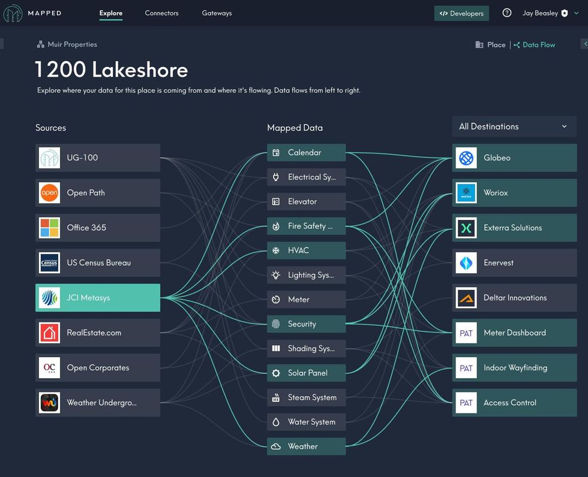Select the Meter Dashboard destination

(515, 333)
